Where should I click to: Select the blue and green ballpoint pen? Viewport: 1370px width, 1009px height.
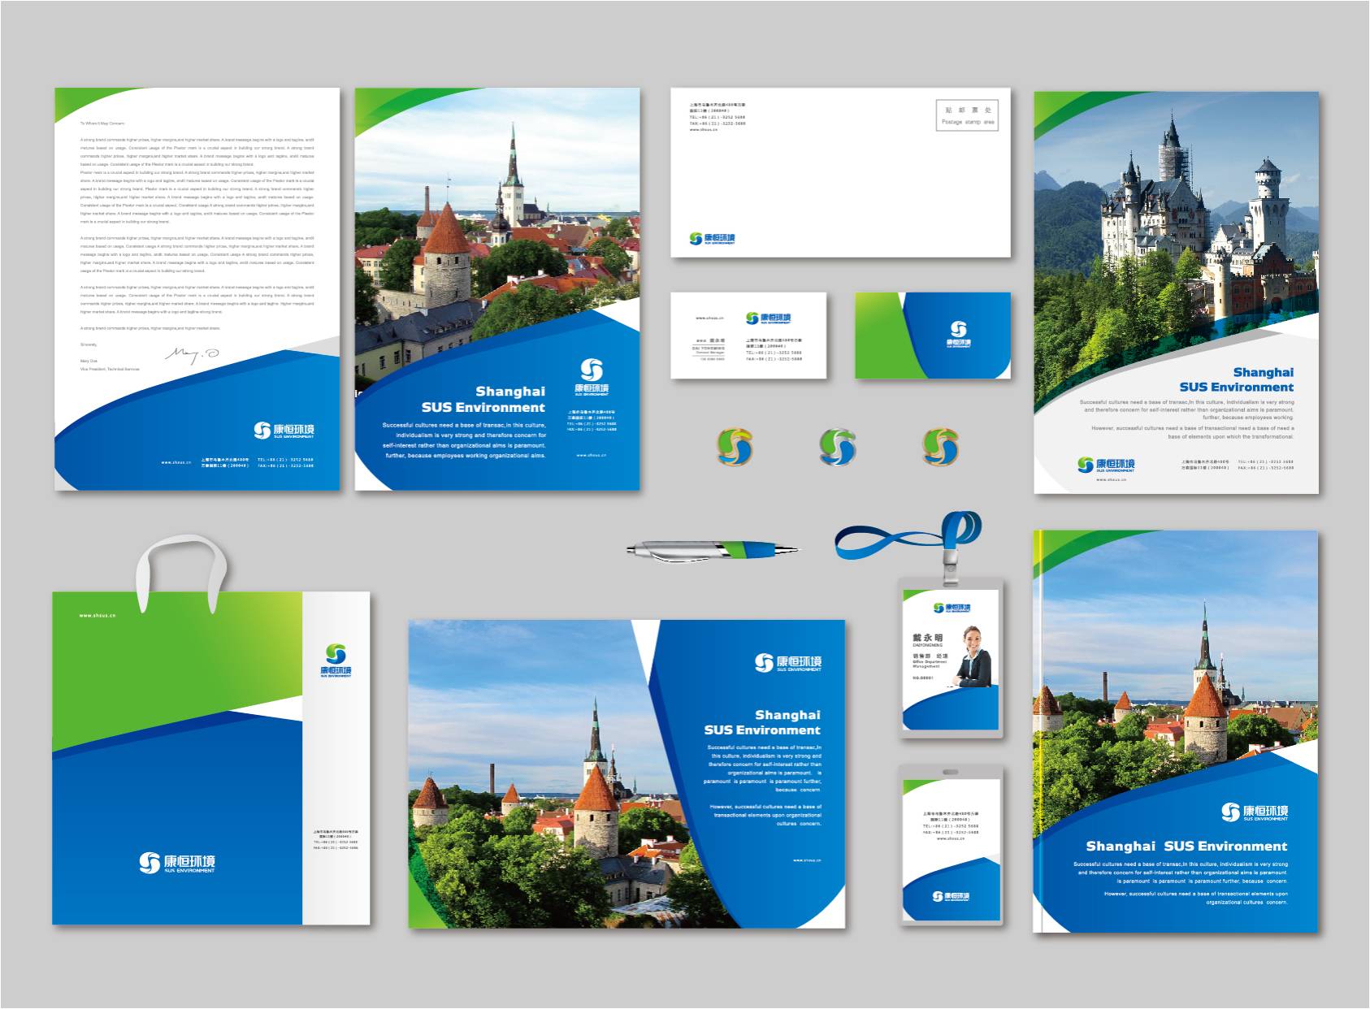coord(712,551)
